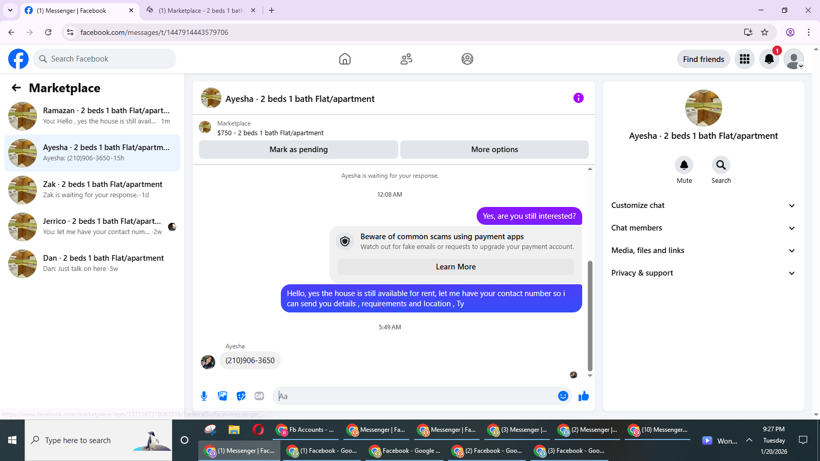This screenshot has width=820, height=461.
Task: Open Chrome profile icon
Action: (790, 32)
